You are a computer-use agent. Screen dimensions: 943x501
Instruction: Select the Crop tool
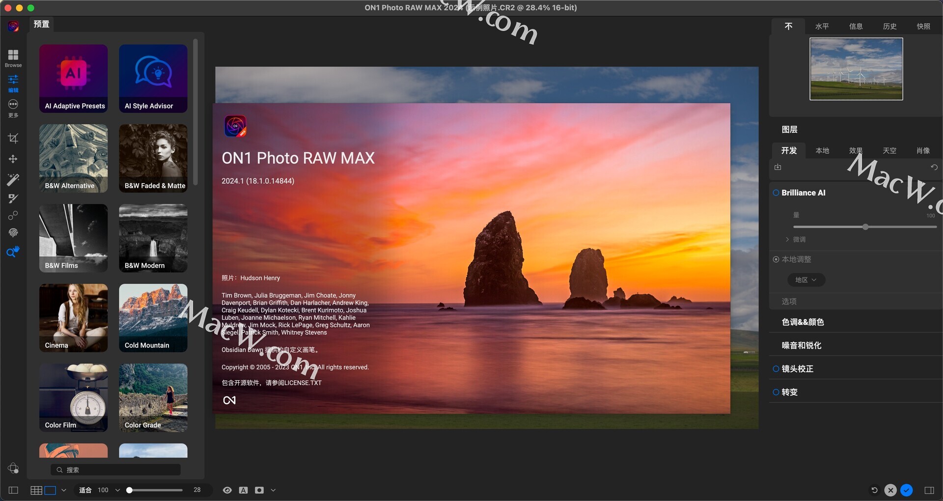[13, 139]
